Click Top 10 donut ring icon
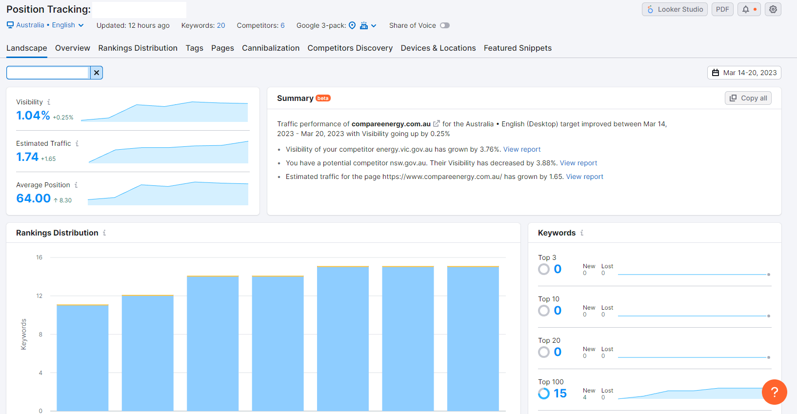797x414 pixels. tap(544, 311)
